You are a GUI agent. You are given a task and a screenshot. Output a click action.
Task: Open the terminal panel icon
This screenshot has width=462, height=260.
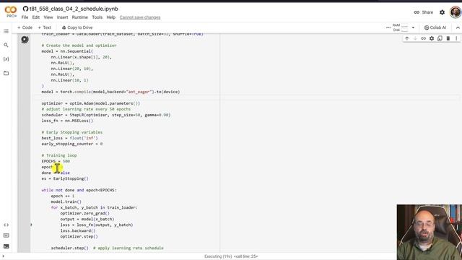[6, 246]
